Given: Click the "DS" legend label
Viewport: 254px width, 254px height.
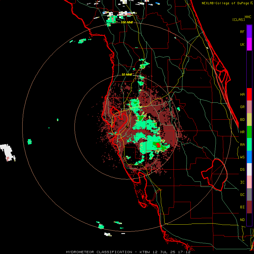Looking at the screenshot, I should point(242,170).
